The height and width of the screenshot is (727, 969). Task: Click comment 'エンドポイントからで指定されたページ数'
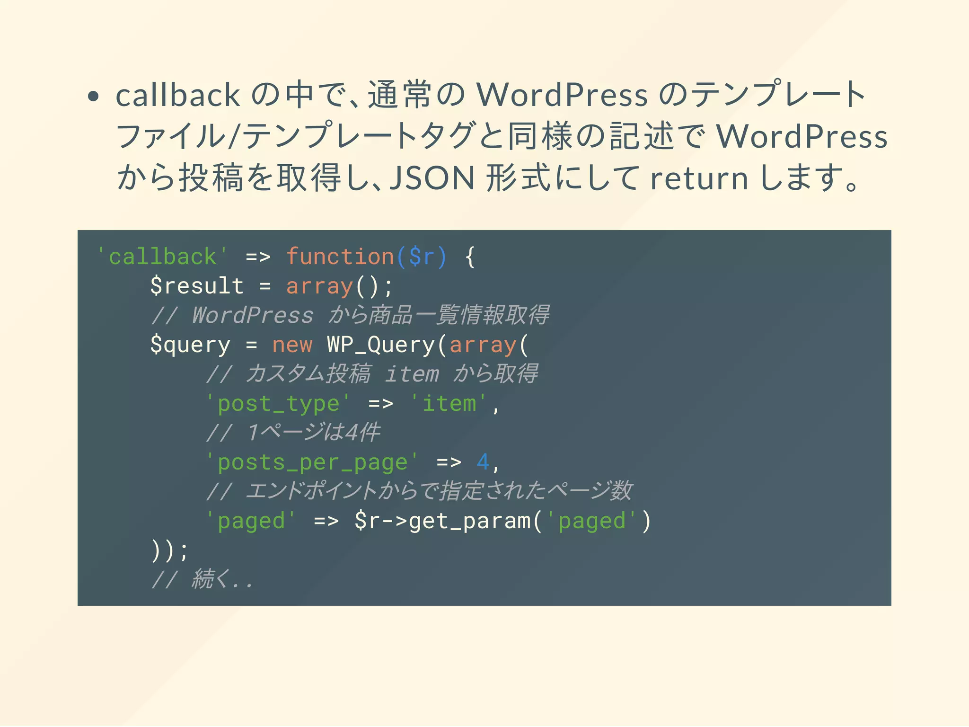tap(419, 491)
